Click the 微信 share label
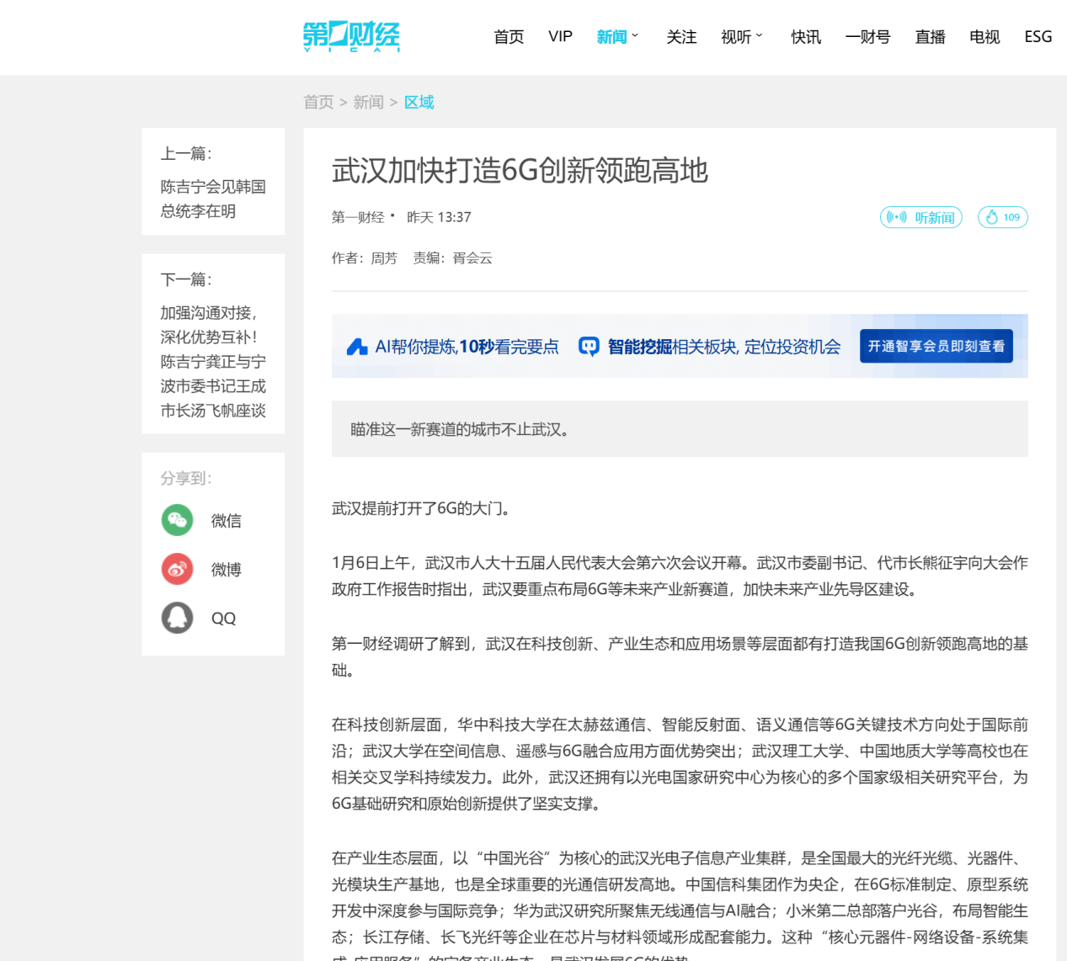This screenshot has width=1067, height=961. [x=226, y=521]
